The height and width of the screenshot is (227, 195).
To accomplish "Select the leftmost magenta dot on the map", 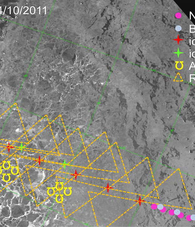I will pyautogui.click(x=154, y=207).
